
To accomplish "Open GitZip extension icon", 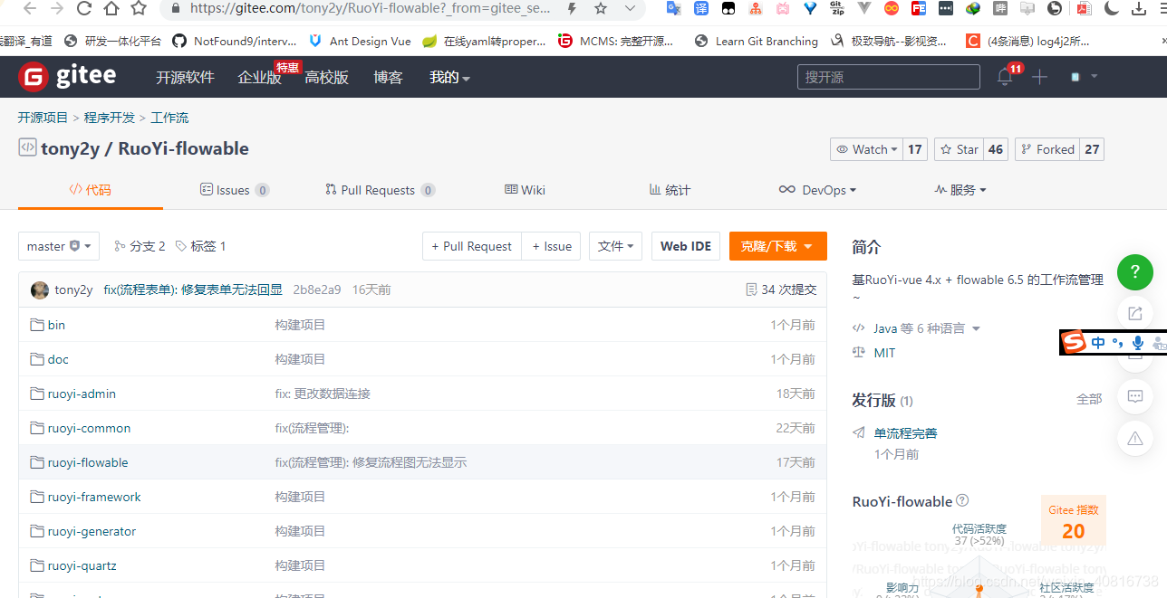I will click(837, 9).
